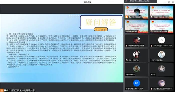Click the yellow 点击查看 button on the slide
Screen dimensions: 175x92
click(x=101, y=30)
